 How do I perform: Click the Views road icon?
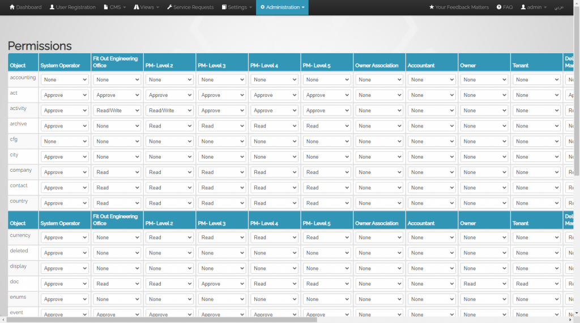137,7
